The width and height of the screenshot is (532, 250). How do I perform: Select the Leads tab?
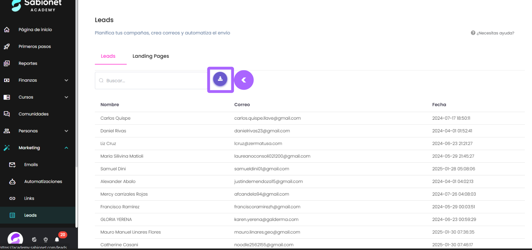[x=108, y=56]
